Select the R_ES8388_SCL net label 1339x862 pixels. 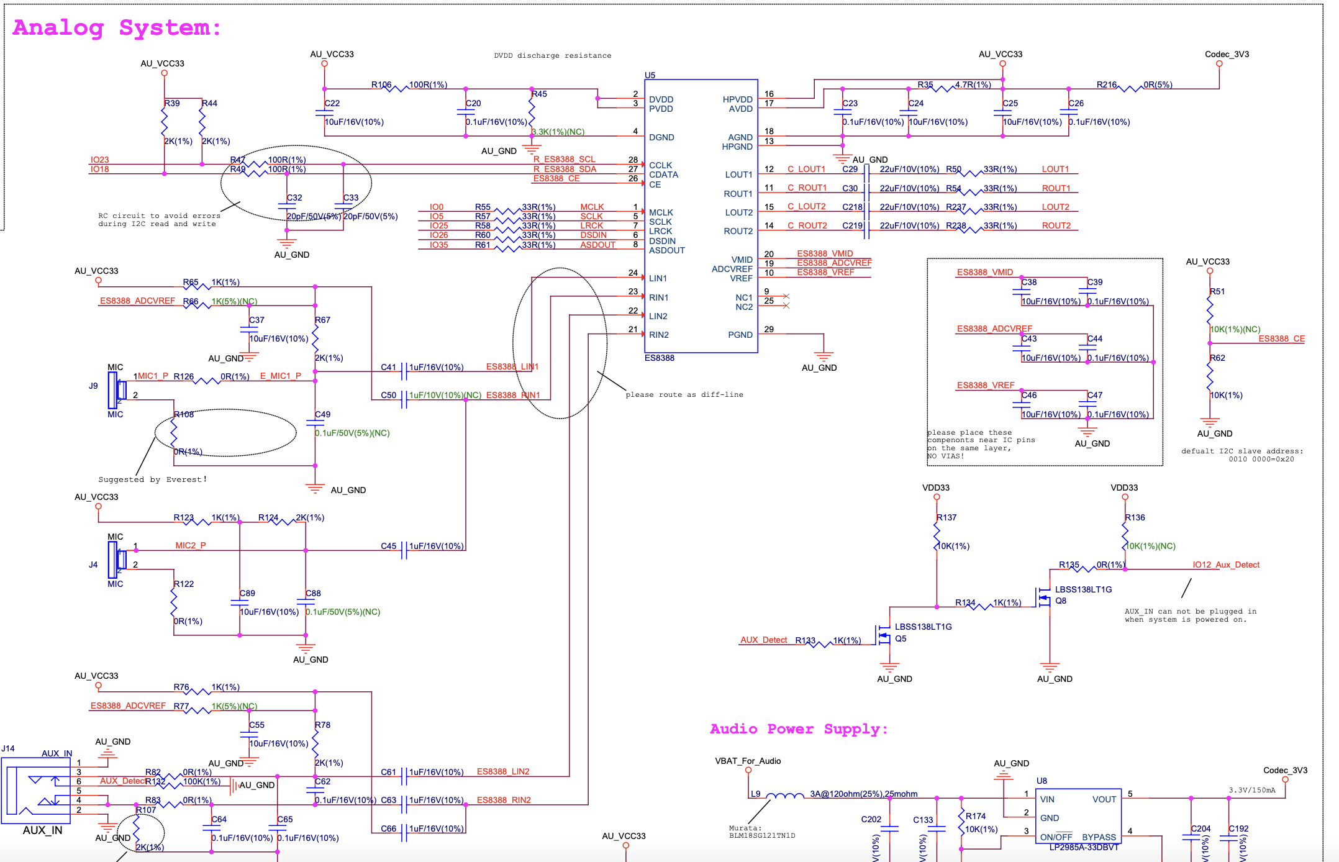tap(564, 159)
